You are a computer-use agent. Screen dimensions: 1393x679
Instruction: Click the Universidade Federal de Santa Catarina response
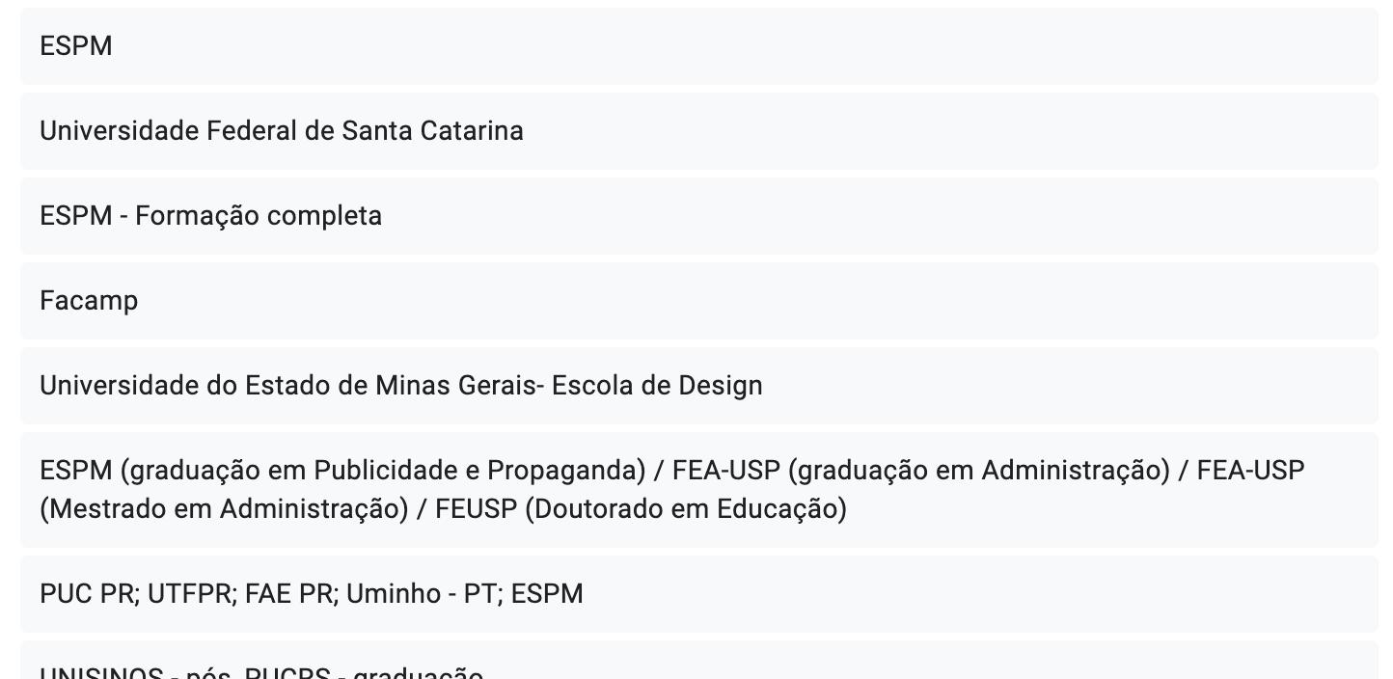(699, 131)
